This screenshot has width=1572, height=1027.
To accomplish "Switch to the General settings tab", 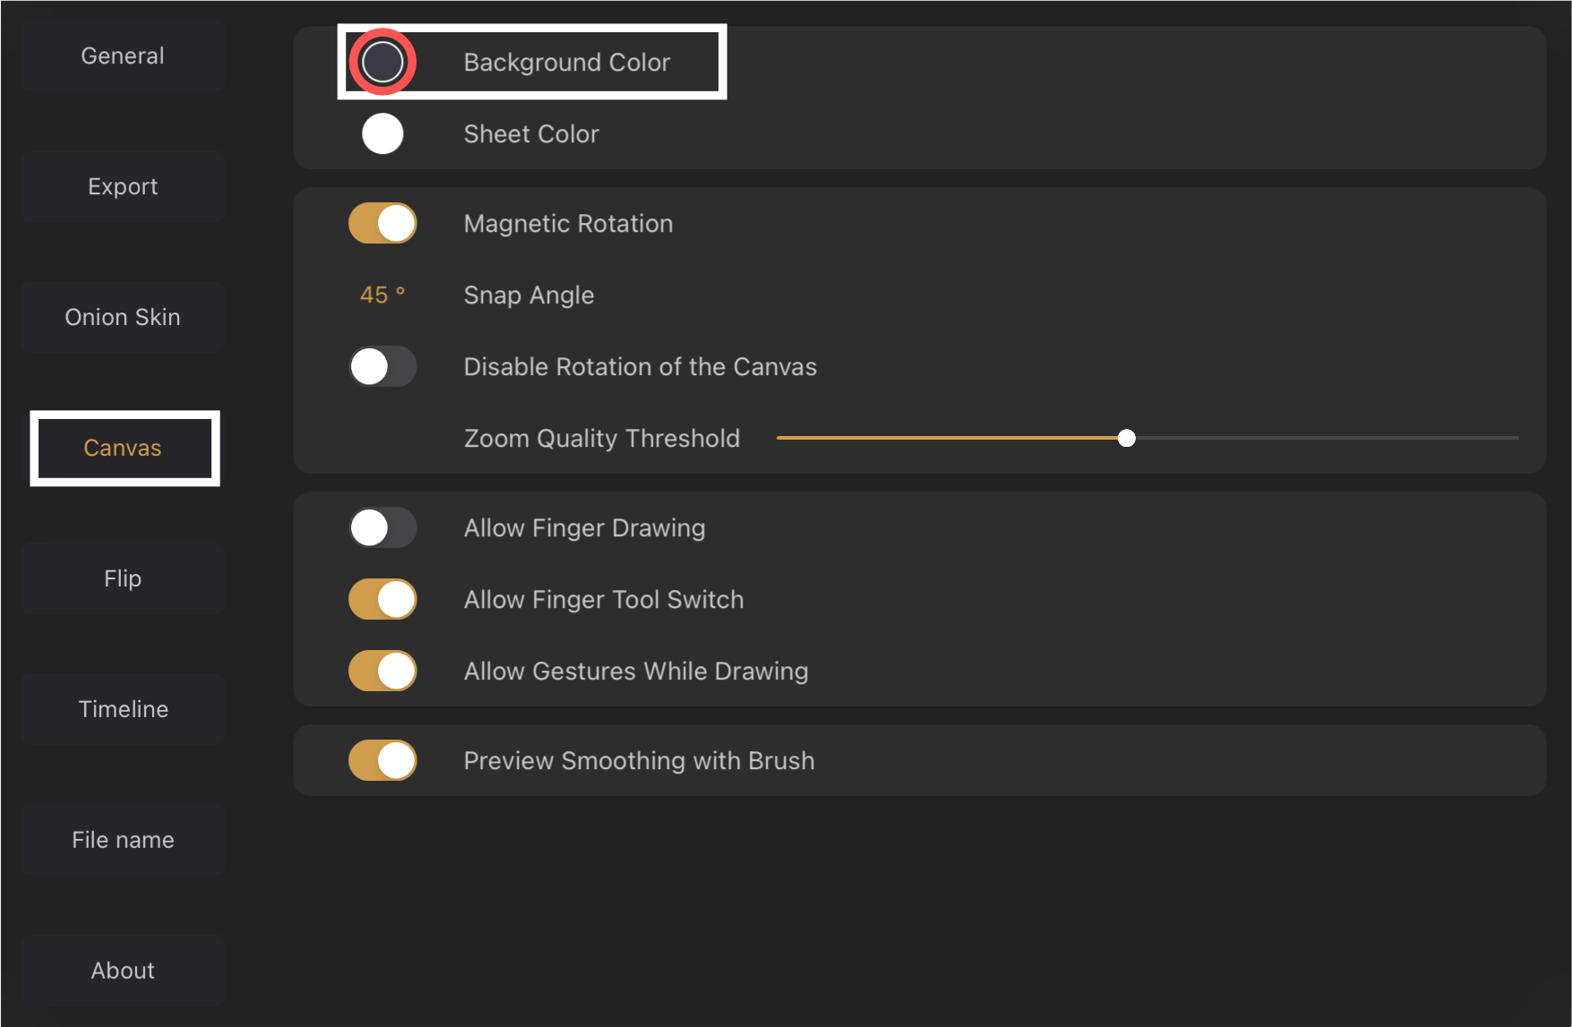I will coord(123,56).
